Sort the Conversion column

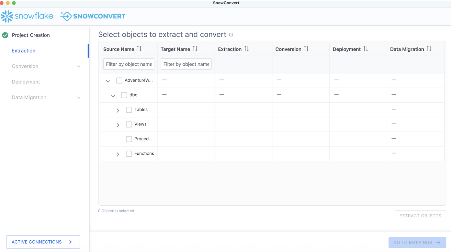[306, 49]
